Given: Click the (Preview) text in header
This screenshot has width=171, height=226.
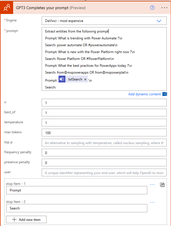Looking at the screenshot, I should click(78, 8).
